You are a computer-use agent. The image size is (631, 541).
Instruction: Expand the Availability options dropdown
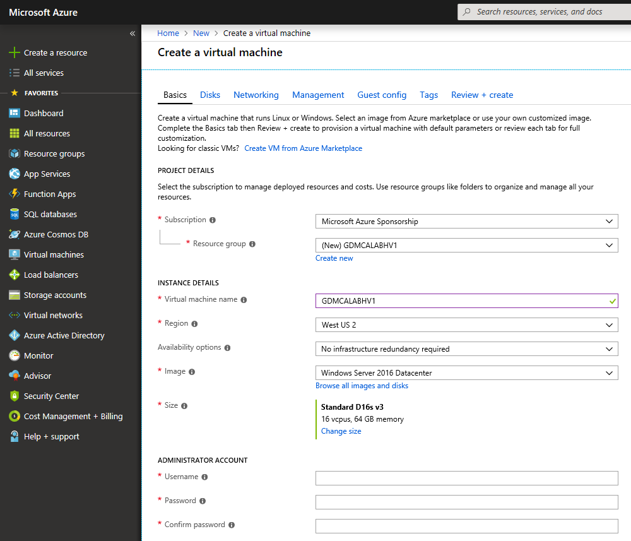(x=467, y=349)
